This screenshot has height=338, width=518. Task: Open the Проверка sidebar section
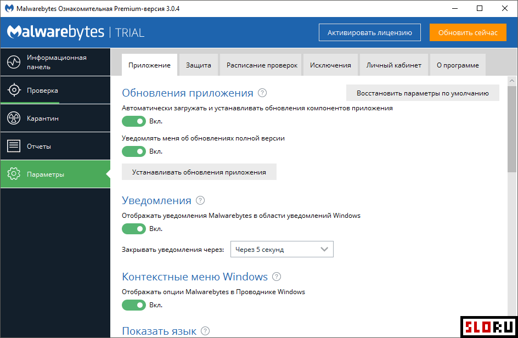pos(55,90)
